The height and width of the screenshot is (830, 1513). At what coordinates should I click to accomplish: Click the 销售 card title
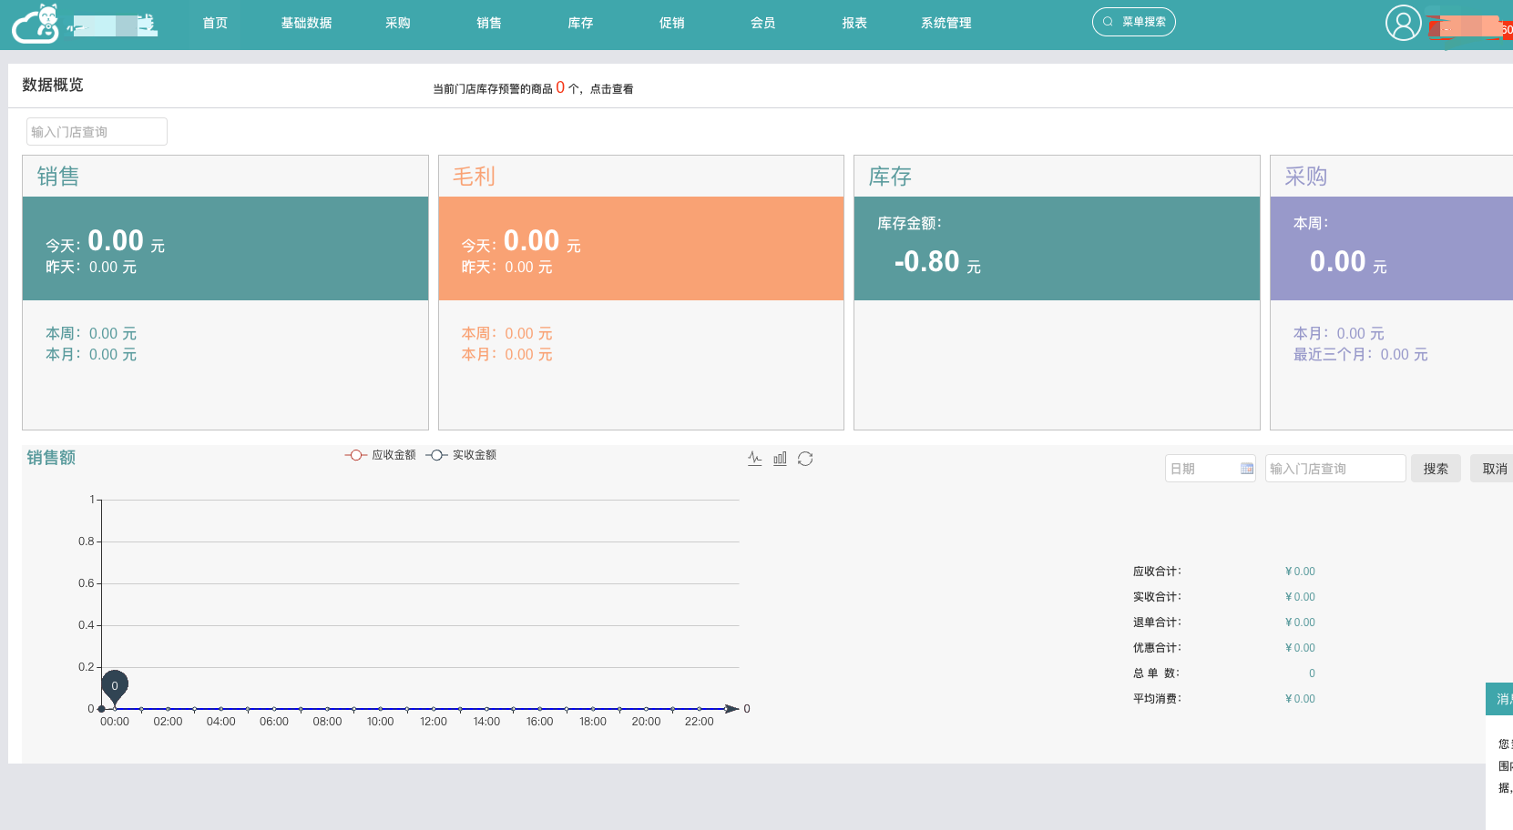point(58,177)
